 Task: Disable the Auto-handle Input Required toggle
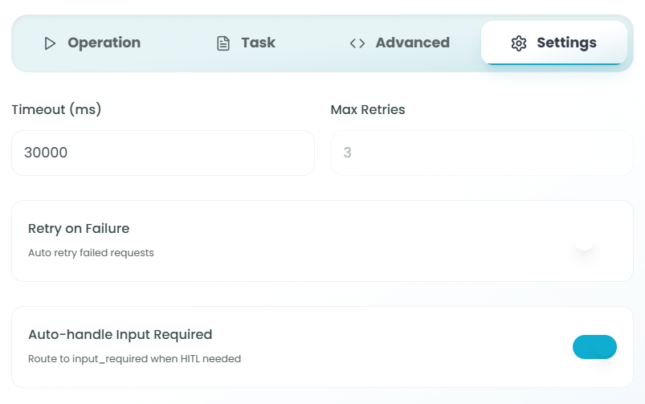pyautogui.click(x=594, y=347)
